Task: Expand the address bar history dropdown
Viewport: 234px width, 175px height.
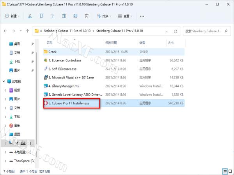Action: coord(167,31)
